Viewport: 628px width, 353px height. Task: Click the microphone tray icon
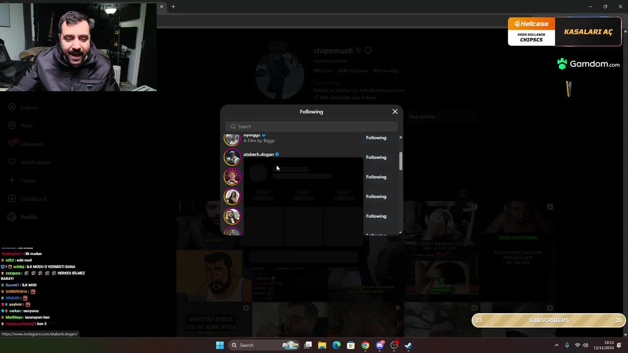[x=567, y=345]
